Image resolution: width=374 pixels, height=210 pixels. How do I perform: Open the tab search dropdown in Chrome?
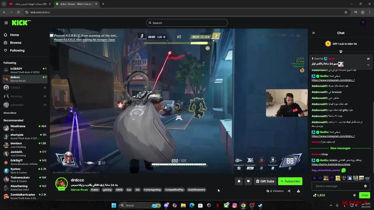4,4
